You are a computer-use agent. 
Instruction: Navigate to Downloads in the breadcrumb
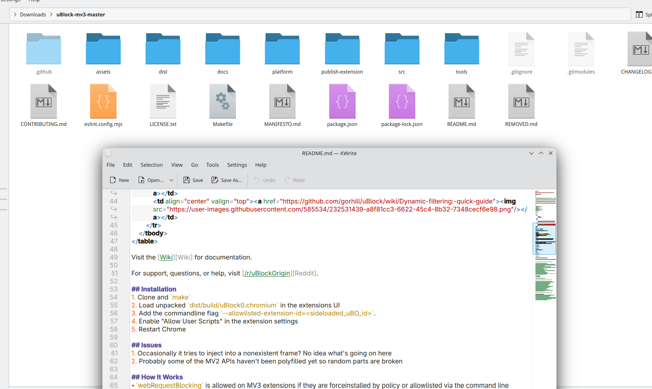33,14
